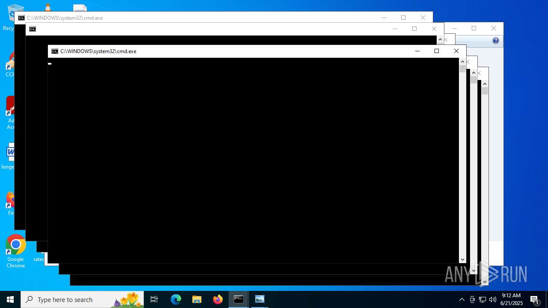This screenshot has width=548, height=308.
Task: Click the front cmd window's scrollbar thumb
Action: pyautogui.click(x=462, y=69)
